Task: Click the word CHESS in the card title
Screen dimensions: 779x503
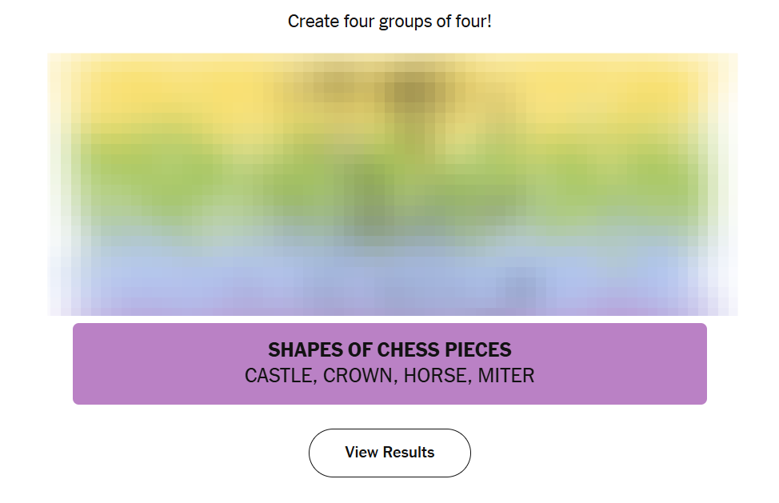Action: (x=408, y=350)
